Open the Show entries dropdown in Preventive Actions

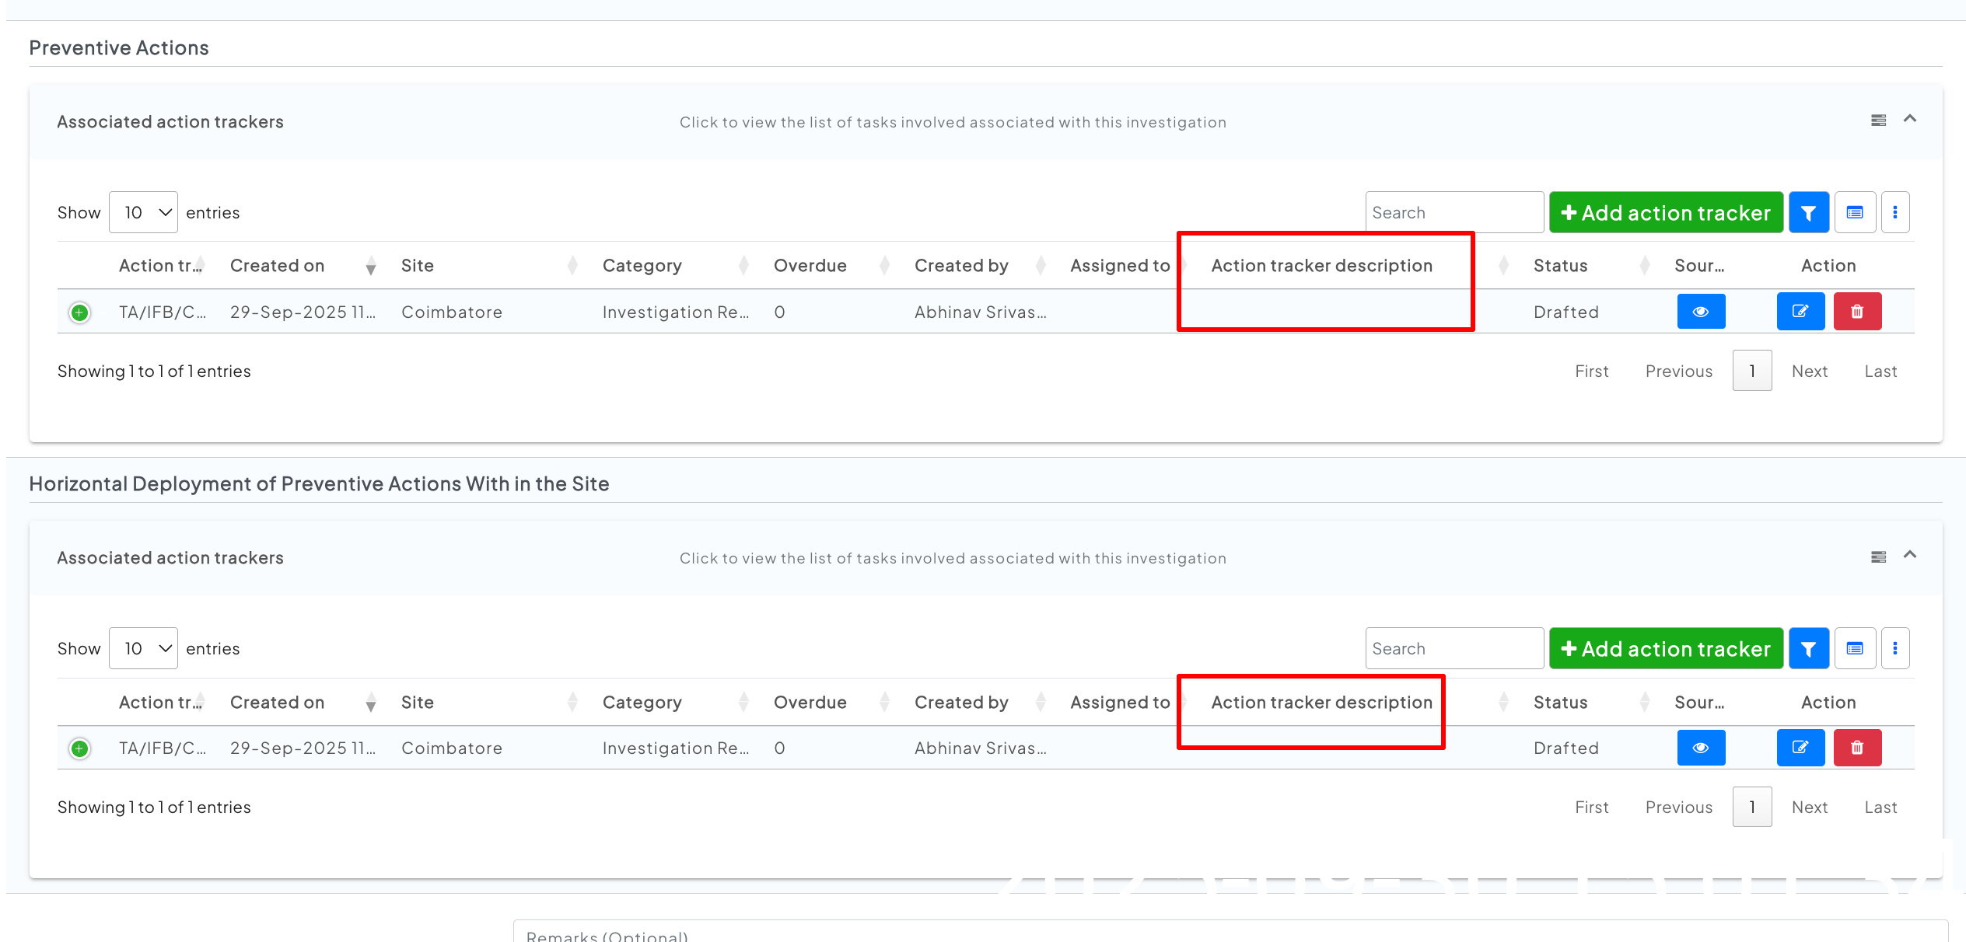(x=144, y=212)
